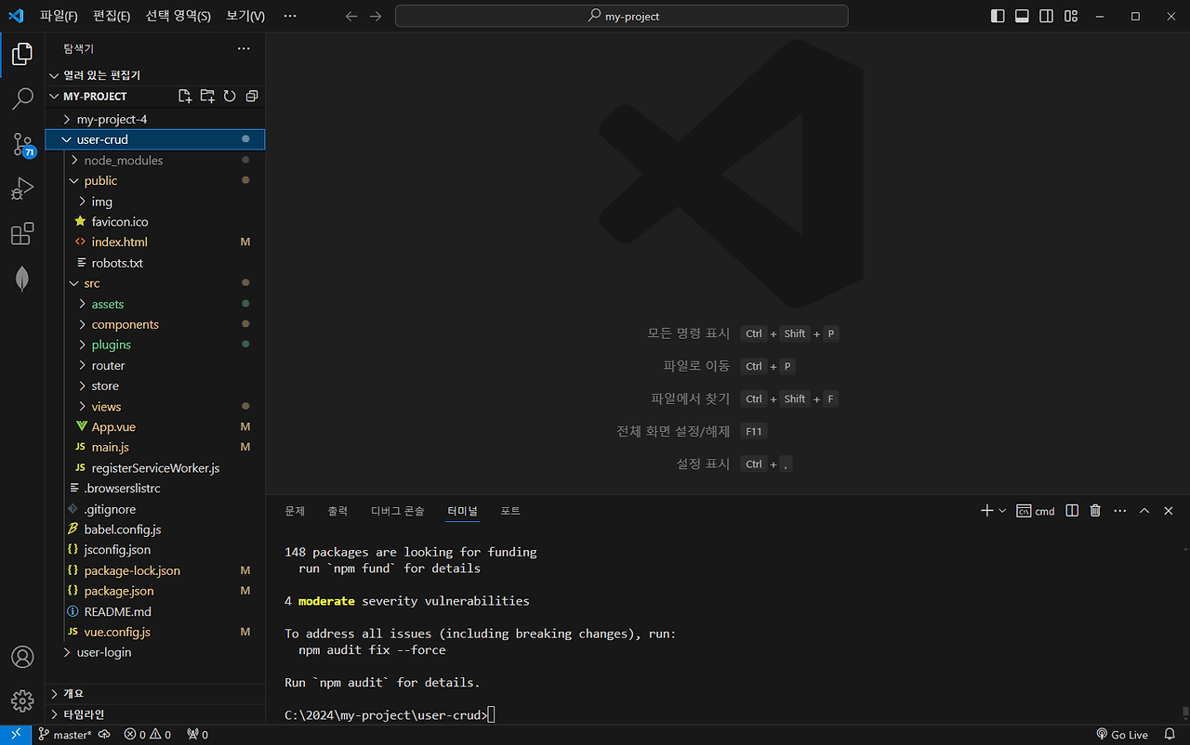Kill terminal with trash icon
1190x745 pixels.
1095,511
